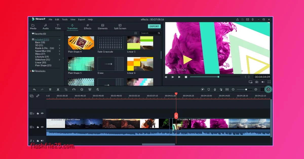Open the Color correction icon
The width and height of the screenshot is (304, 159).
(x=82, y=89)
